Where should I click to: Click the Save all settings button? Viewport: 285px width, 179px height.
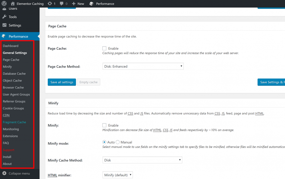[x=62, y=82]
